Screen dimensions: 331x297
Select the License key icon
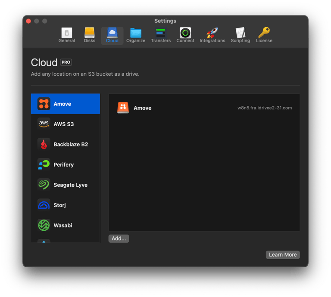click(264, 33)
